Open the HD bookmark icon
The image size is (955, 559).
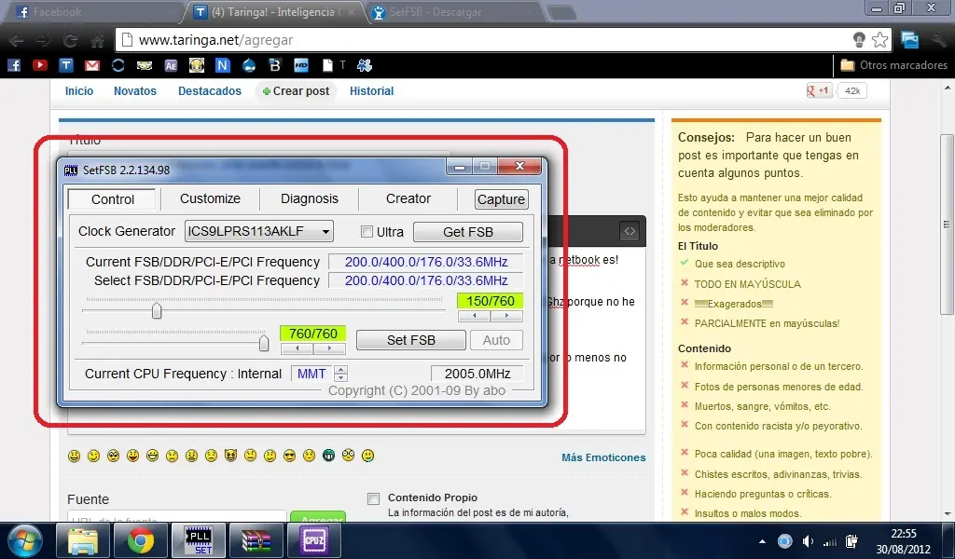[301, 65]
